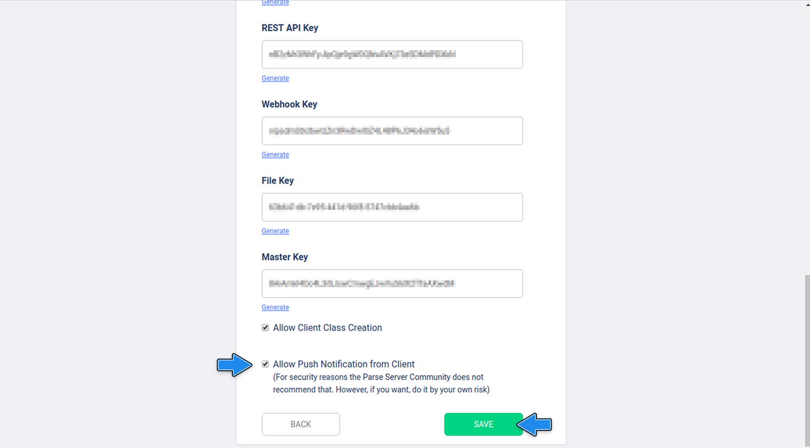This screenshot has height=448, width=810.
Task: Disable Allow Client Class Creation checkbox
Action: (265, 328)
